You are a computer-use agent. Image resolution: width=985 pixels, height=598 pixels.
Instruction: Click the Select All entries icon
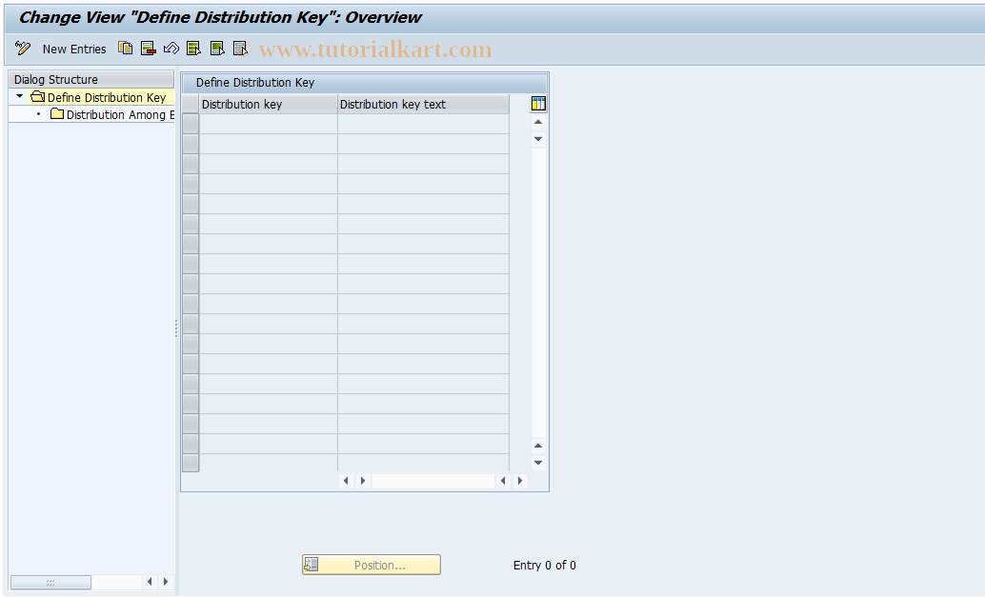tap(193, 48)
